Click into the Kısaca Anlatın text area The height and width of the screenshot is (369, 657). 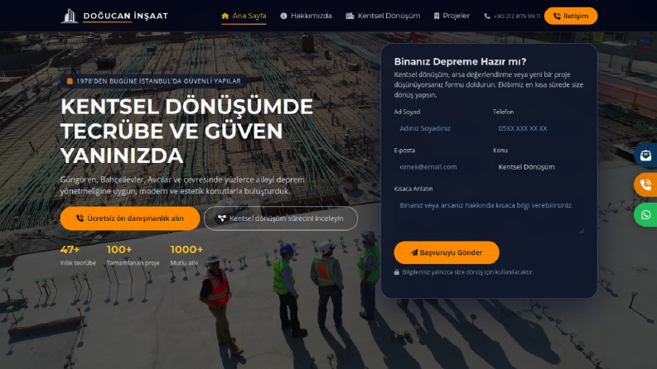489,215
